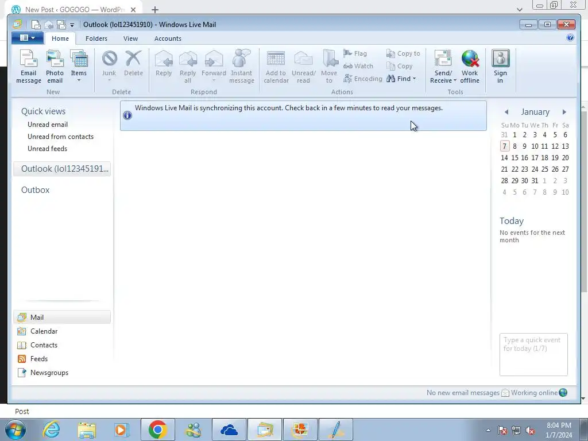
Task: Click the New Post browser tab
Action: pyautogui.click(x=75, y=9)
